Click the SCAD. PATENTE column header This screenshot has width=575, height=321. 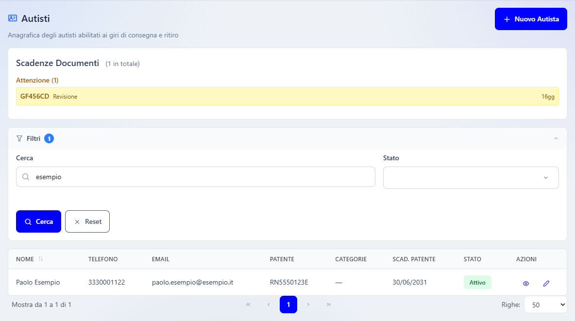tap(414, 259)
